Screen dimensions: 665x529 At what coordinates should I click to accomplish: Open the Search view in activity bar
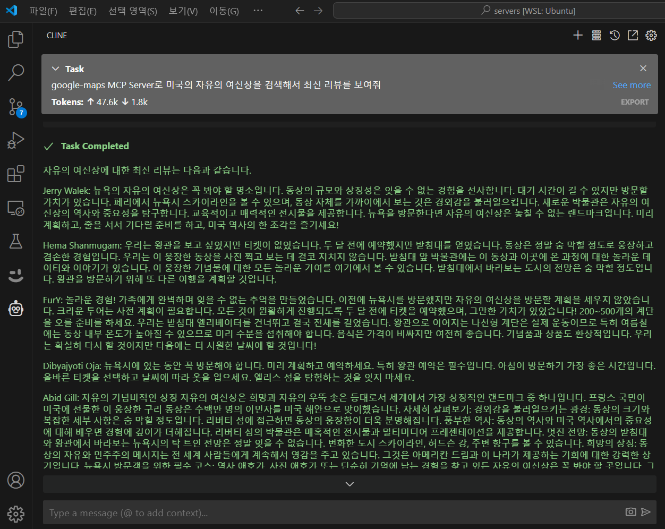pyautogui.click(x=16, y=73)
